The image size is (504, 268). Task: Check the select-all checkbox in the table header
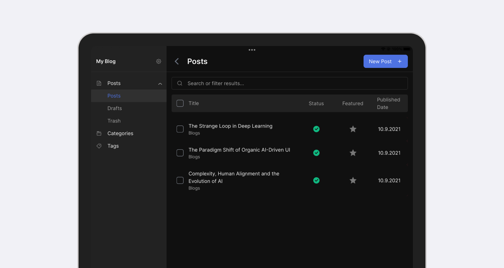click(180, 103)
